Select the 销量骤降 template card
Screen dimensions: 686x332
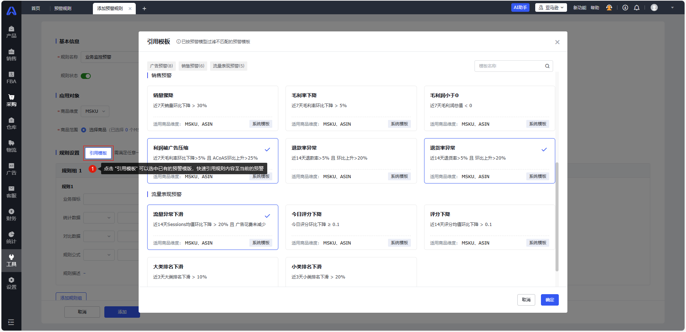point(213,108)
